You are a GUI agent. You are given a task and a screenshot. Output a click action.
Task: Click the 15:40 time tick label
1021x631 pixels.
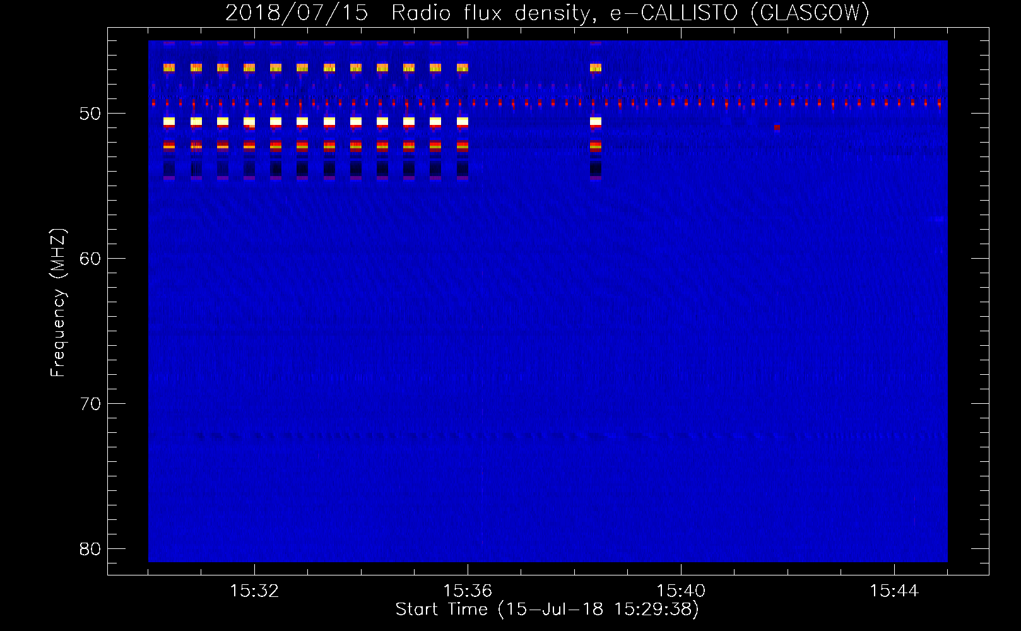tap(681, 591)
